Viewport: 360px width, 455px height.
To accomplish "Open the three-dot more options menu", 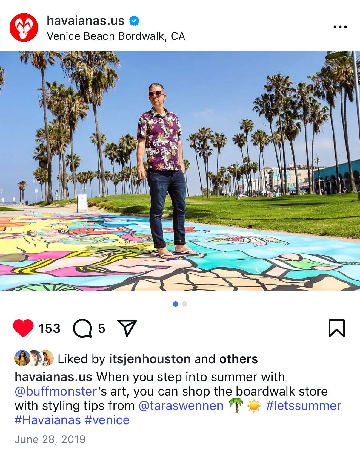I will (x=340, y=27).
